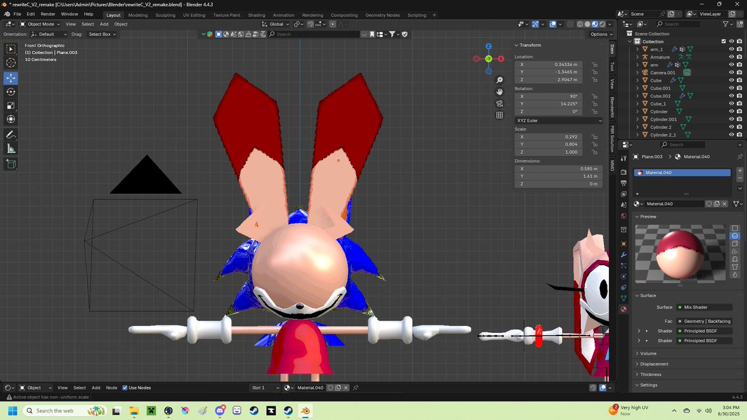Open the World properties tab icon
This screenshot has height=420, width=747.
623,216
